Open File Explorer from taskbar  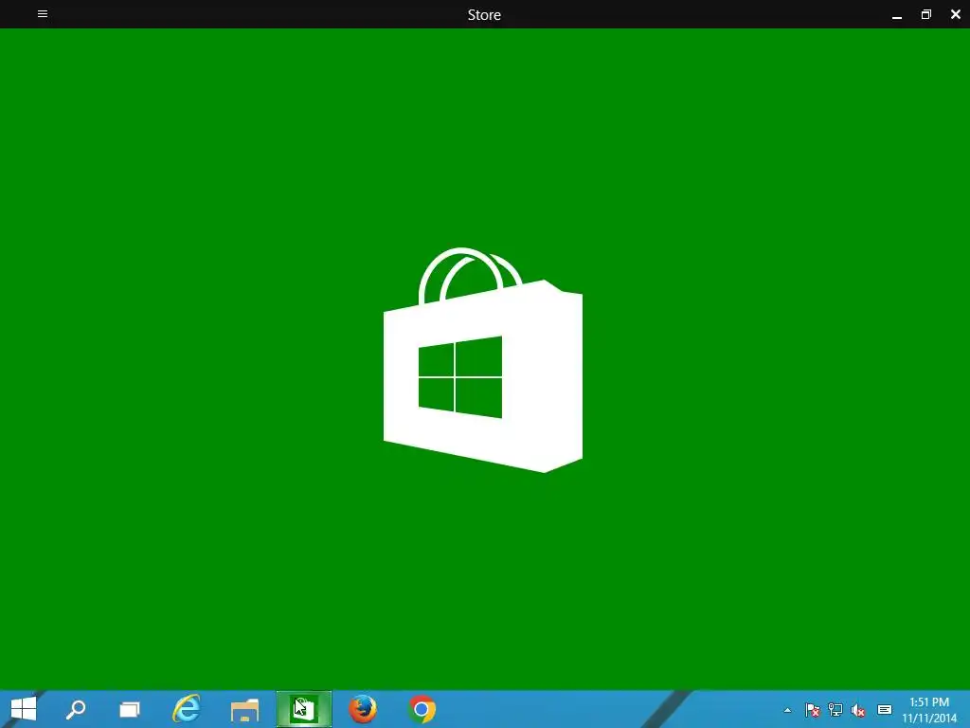244,710
